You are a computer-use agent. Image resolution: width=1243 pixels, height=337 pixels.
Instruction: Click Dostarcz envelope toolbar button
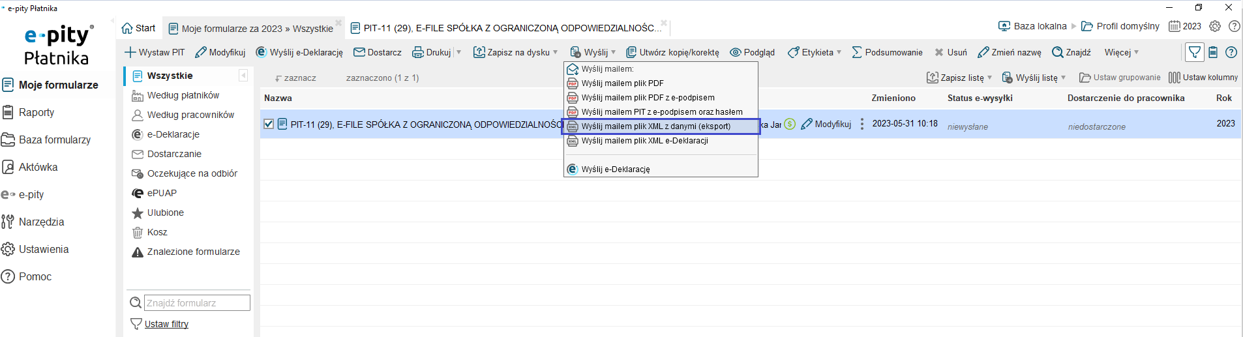[x=378, y=52]
